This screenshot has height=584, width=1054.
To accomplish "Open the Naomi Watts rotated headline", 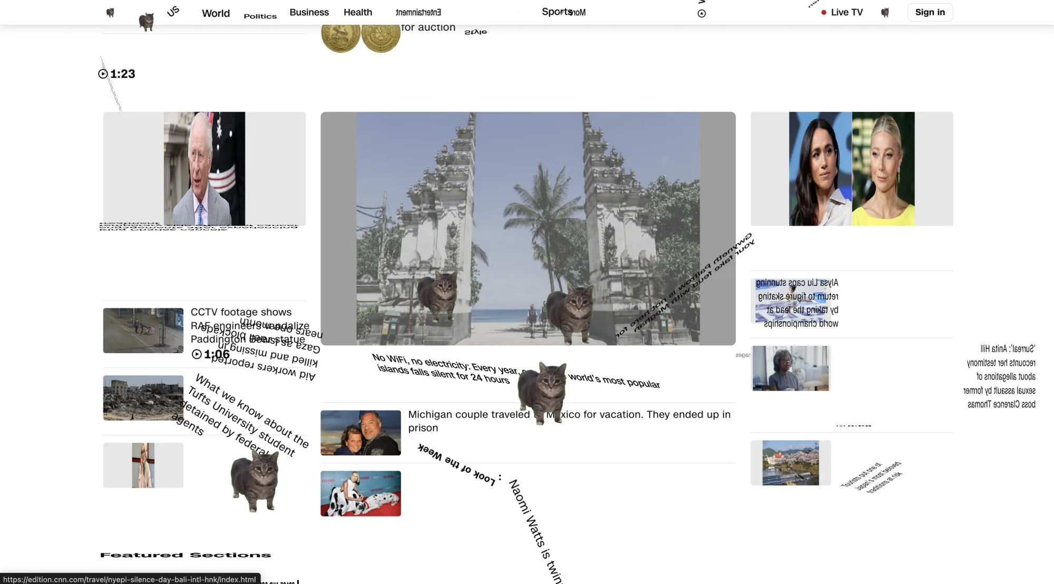I will click(x=536, y=531).
